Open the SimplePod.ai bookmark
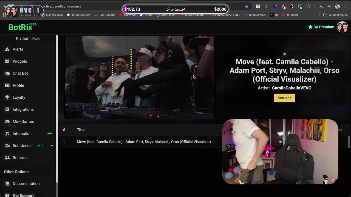This screenshot has height=197, width=351. point(255,15)
